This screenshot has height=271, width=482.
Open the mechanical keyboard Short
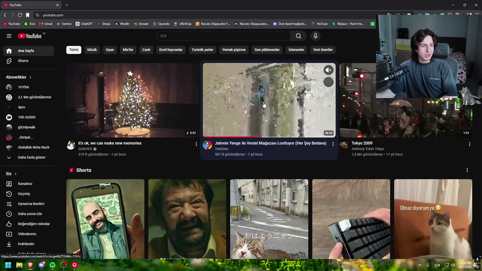tap(351, 219)
